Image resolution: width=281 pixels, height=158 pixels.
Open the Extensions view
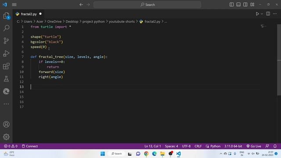(x=6, y=66)
